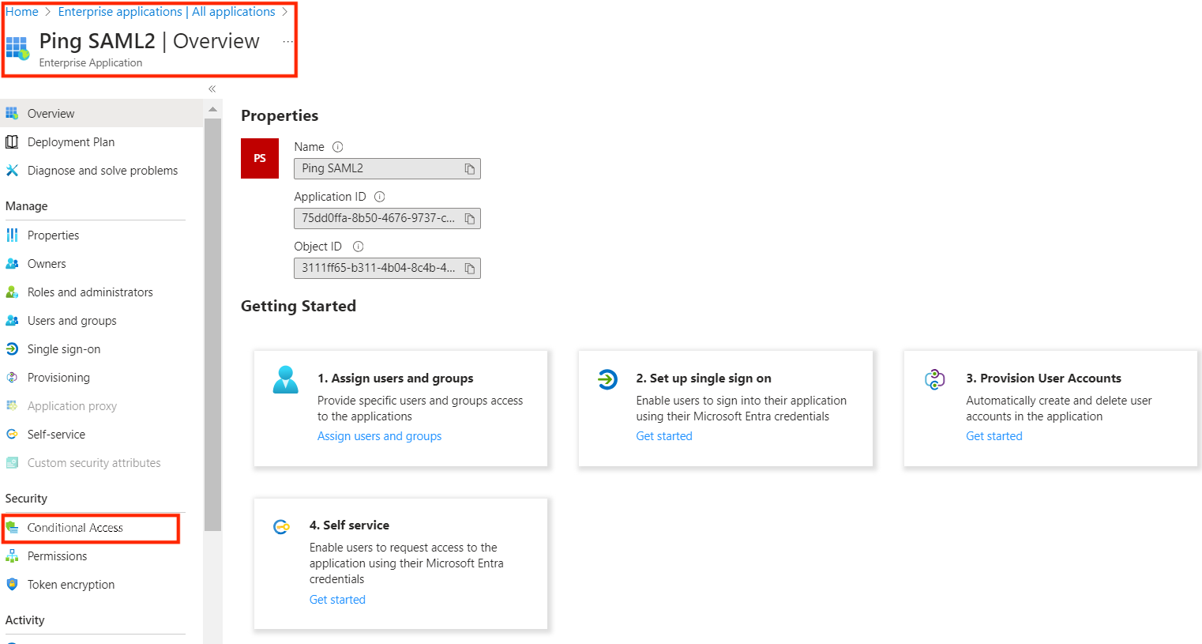Open the ellipsis menu beside Overview title
1202x644 pixels.
coord(287,42)
